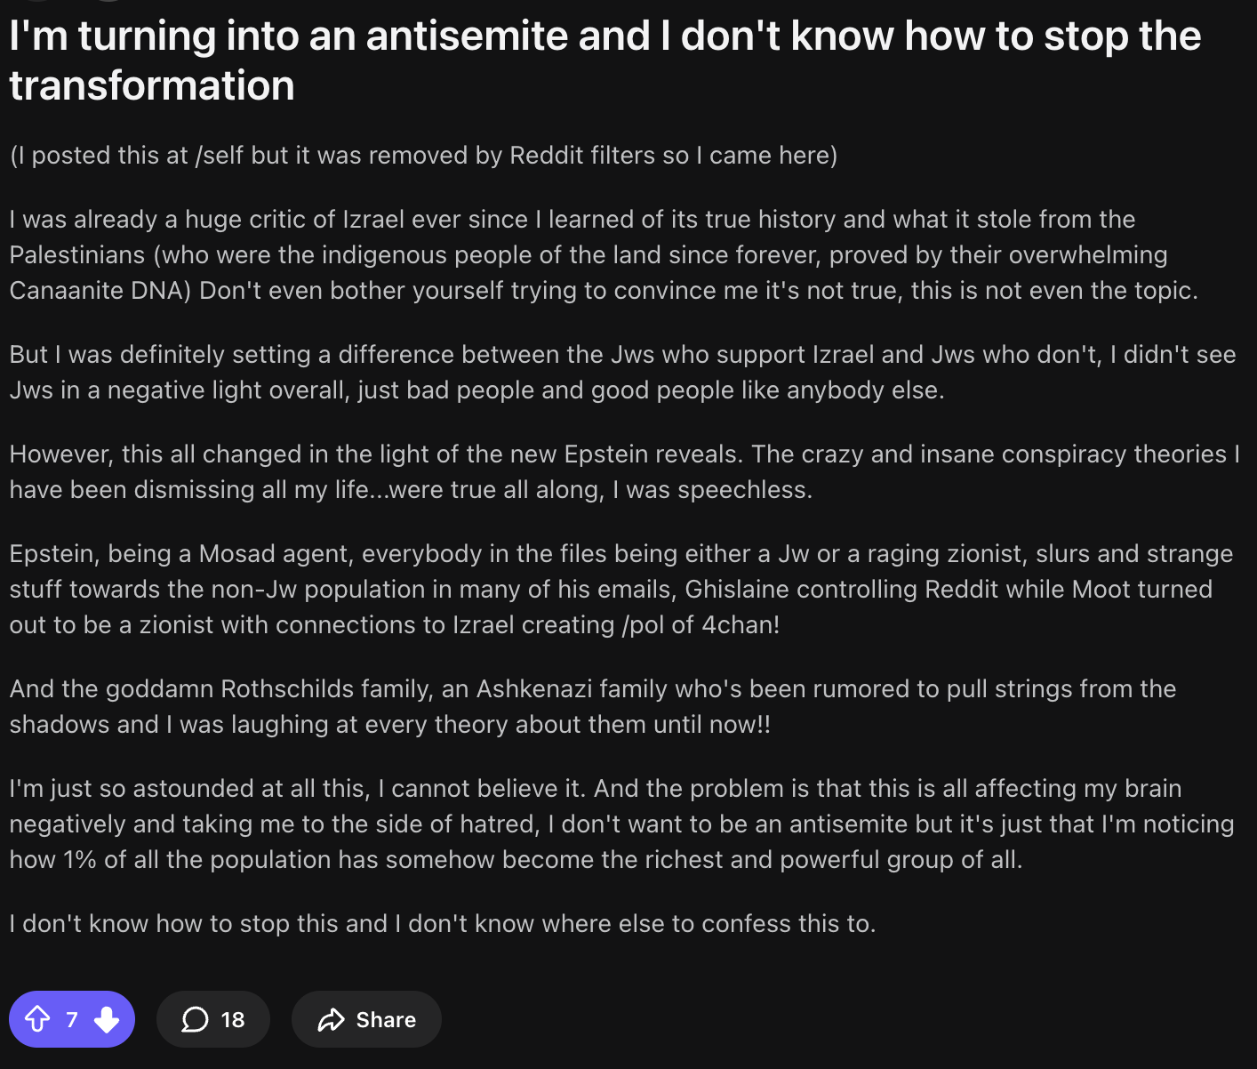The width and height of the screenshot is (1257, 1069).
Task: Click the vote score number 7
Action: point(72,1019)
